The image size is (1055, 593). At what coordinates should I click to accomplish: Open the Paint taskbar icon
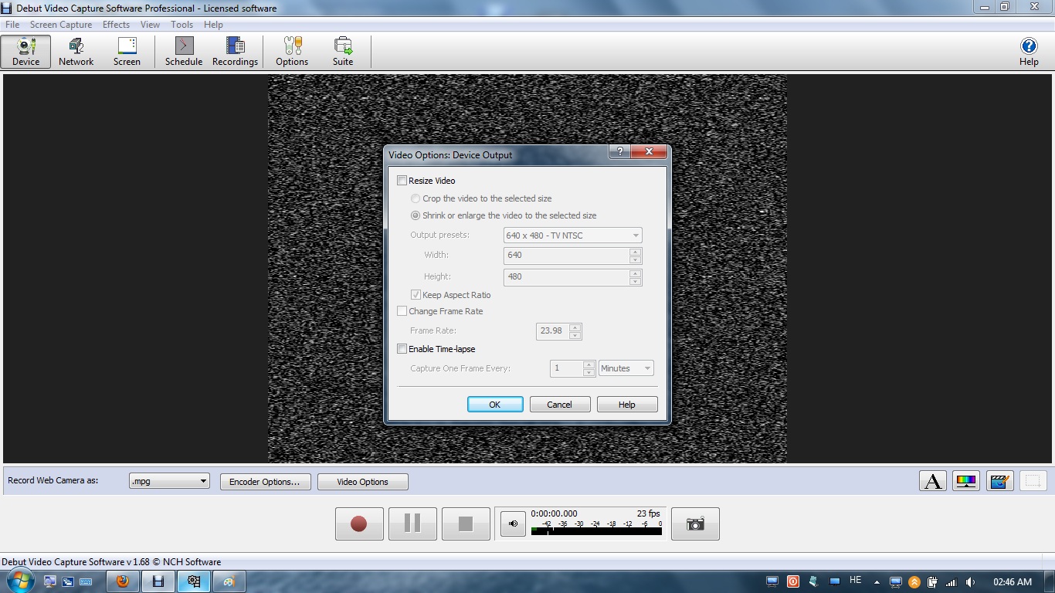coord(229,581)
